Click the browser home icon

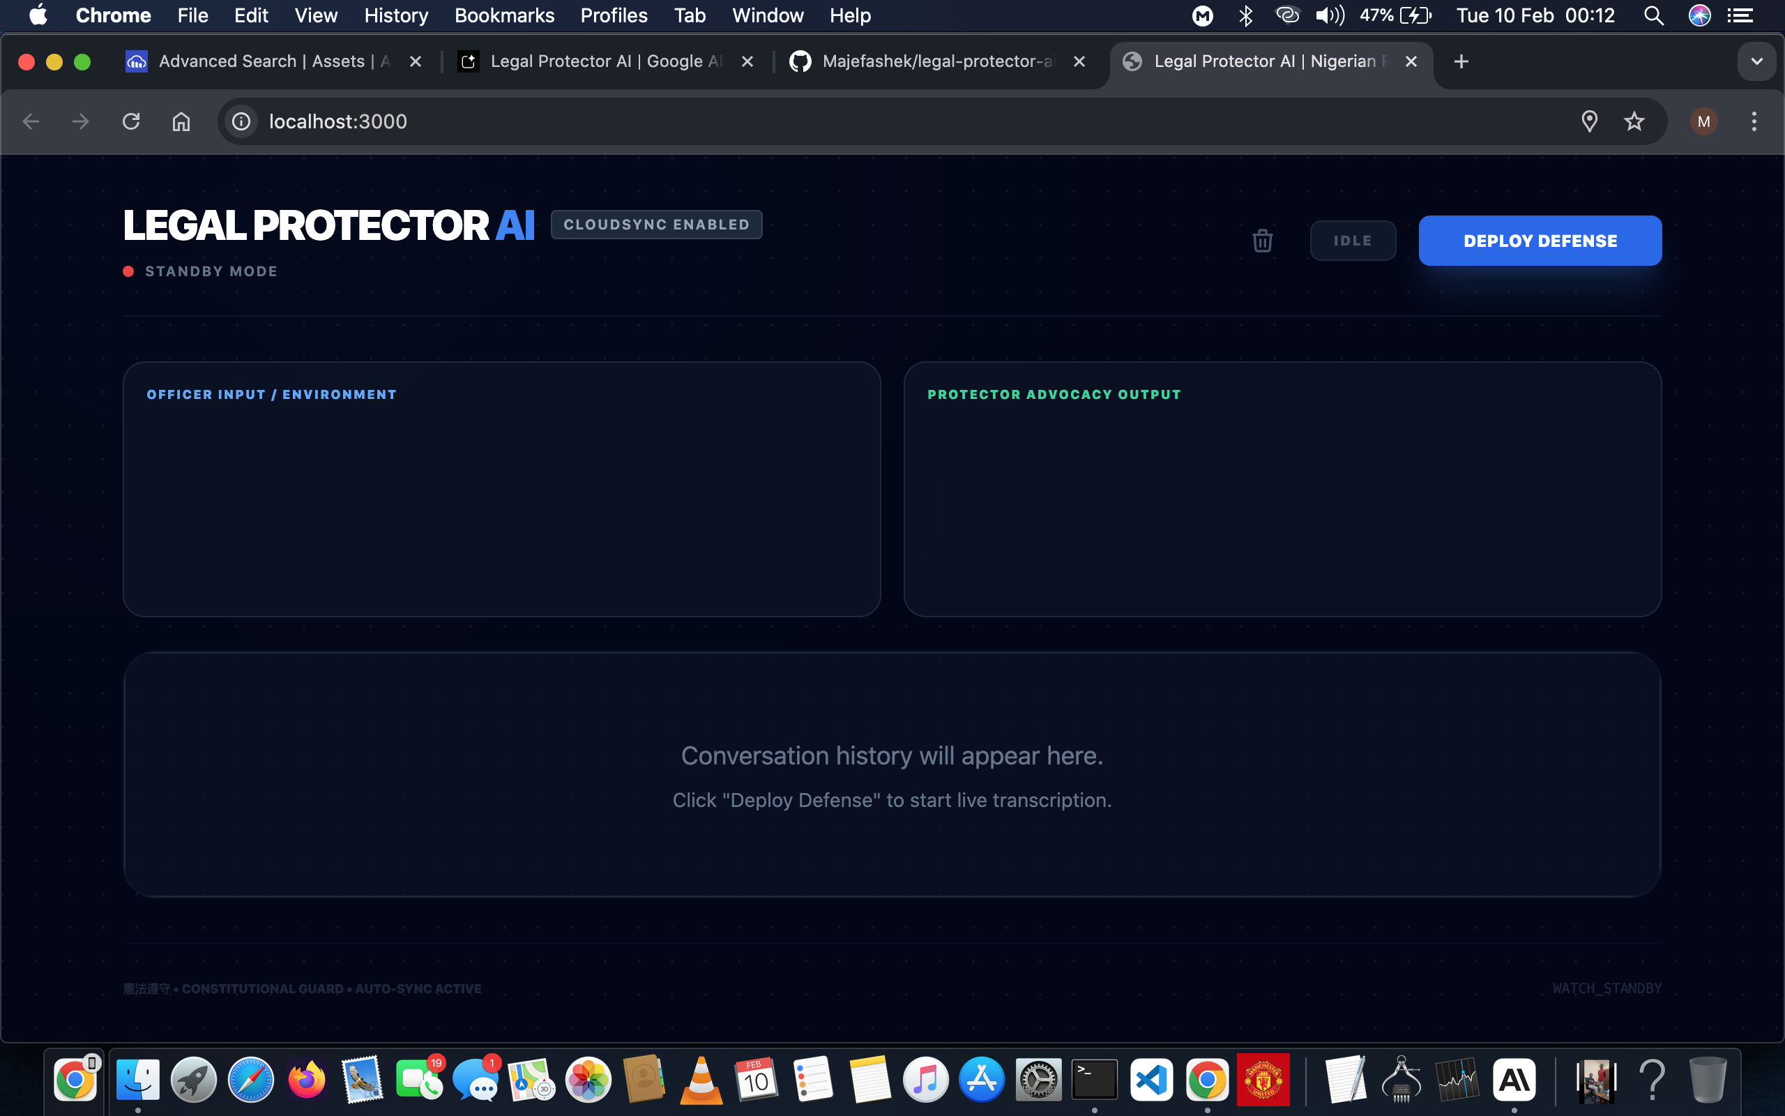(x=181, y=121)
